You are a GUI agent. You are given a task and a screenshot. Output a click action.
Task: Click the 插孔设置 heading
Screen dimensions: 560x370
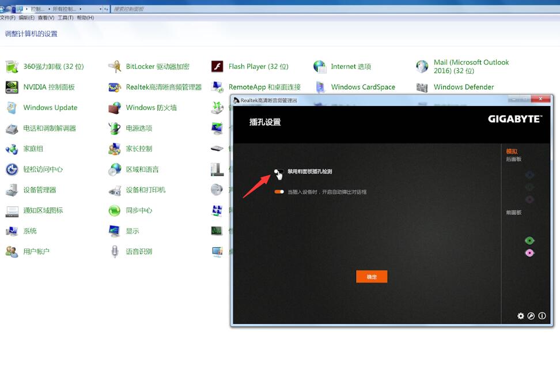click(265, 122)
